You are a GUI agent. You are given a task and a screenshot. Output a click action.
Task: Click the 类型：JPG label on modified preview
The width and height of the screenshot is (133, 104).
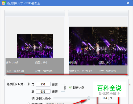[105, 62]
